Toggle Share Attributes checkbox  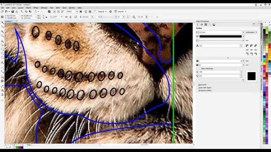(x=200, y=68)
